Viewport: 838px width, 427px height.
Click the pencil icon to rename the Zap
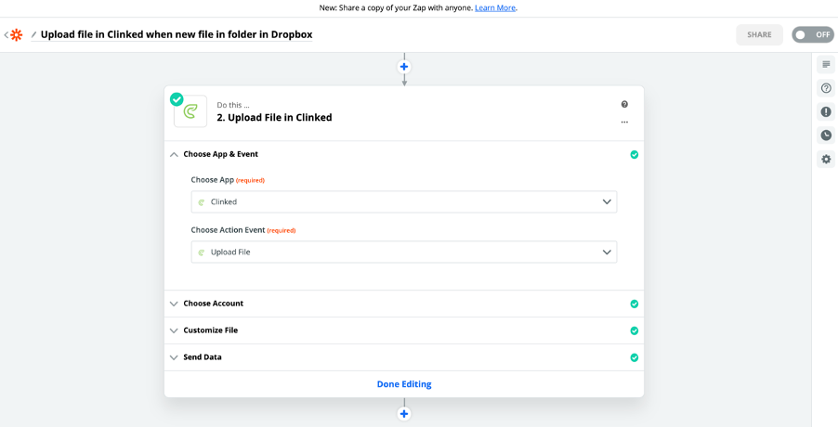34,35
